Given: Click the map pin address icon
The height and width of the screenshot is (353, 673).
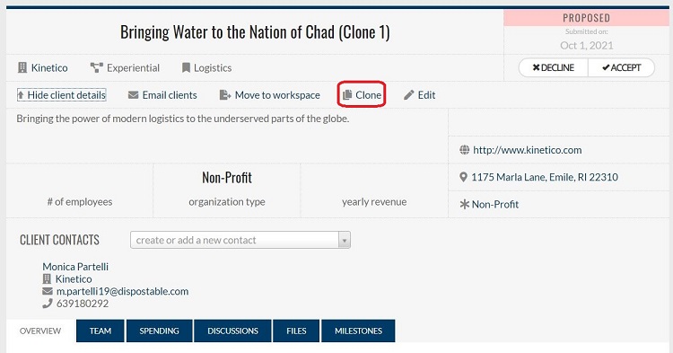Looking at the screenshot, I should [x=463, y=177].
